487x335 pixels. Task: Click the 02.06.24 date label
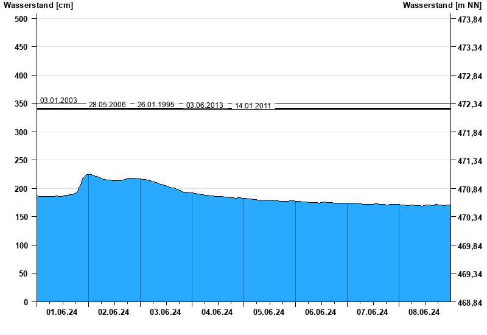(x=113, y=312)
